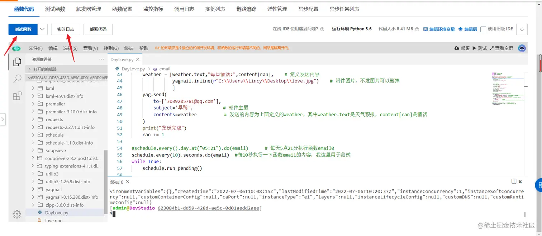This screenshot has height=236, width=542.
Task: Switch to 监控指标 tab
Action: [x=153, y=9]
